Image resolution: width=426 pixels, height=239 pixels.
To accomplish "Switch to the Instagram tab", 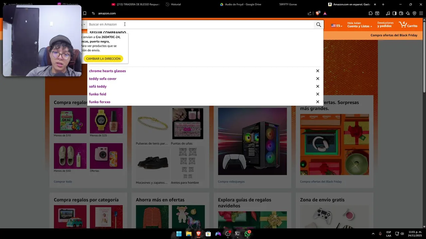I will 68,4.
